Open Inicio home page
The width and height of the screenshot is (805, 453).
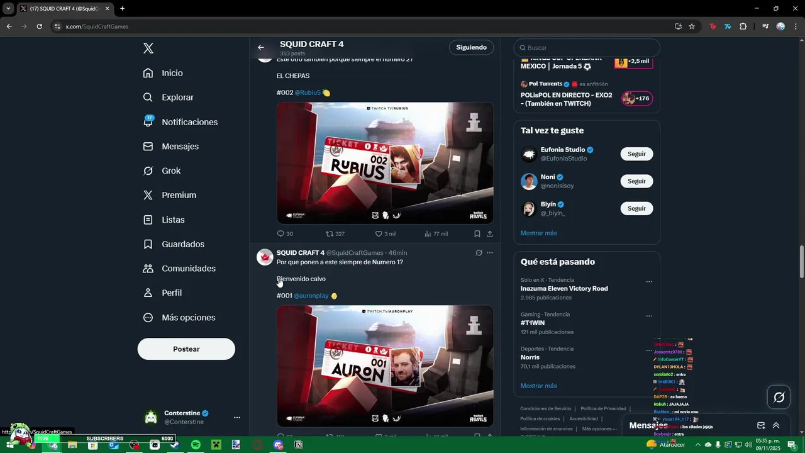(163, 73)
